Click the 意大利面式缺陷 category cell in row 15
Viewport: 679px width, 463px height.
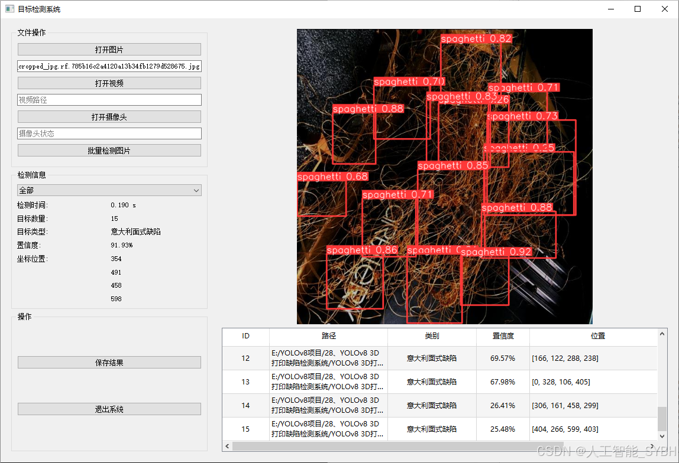click(432, 429)
